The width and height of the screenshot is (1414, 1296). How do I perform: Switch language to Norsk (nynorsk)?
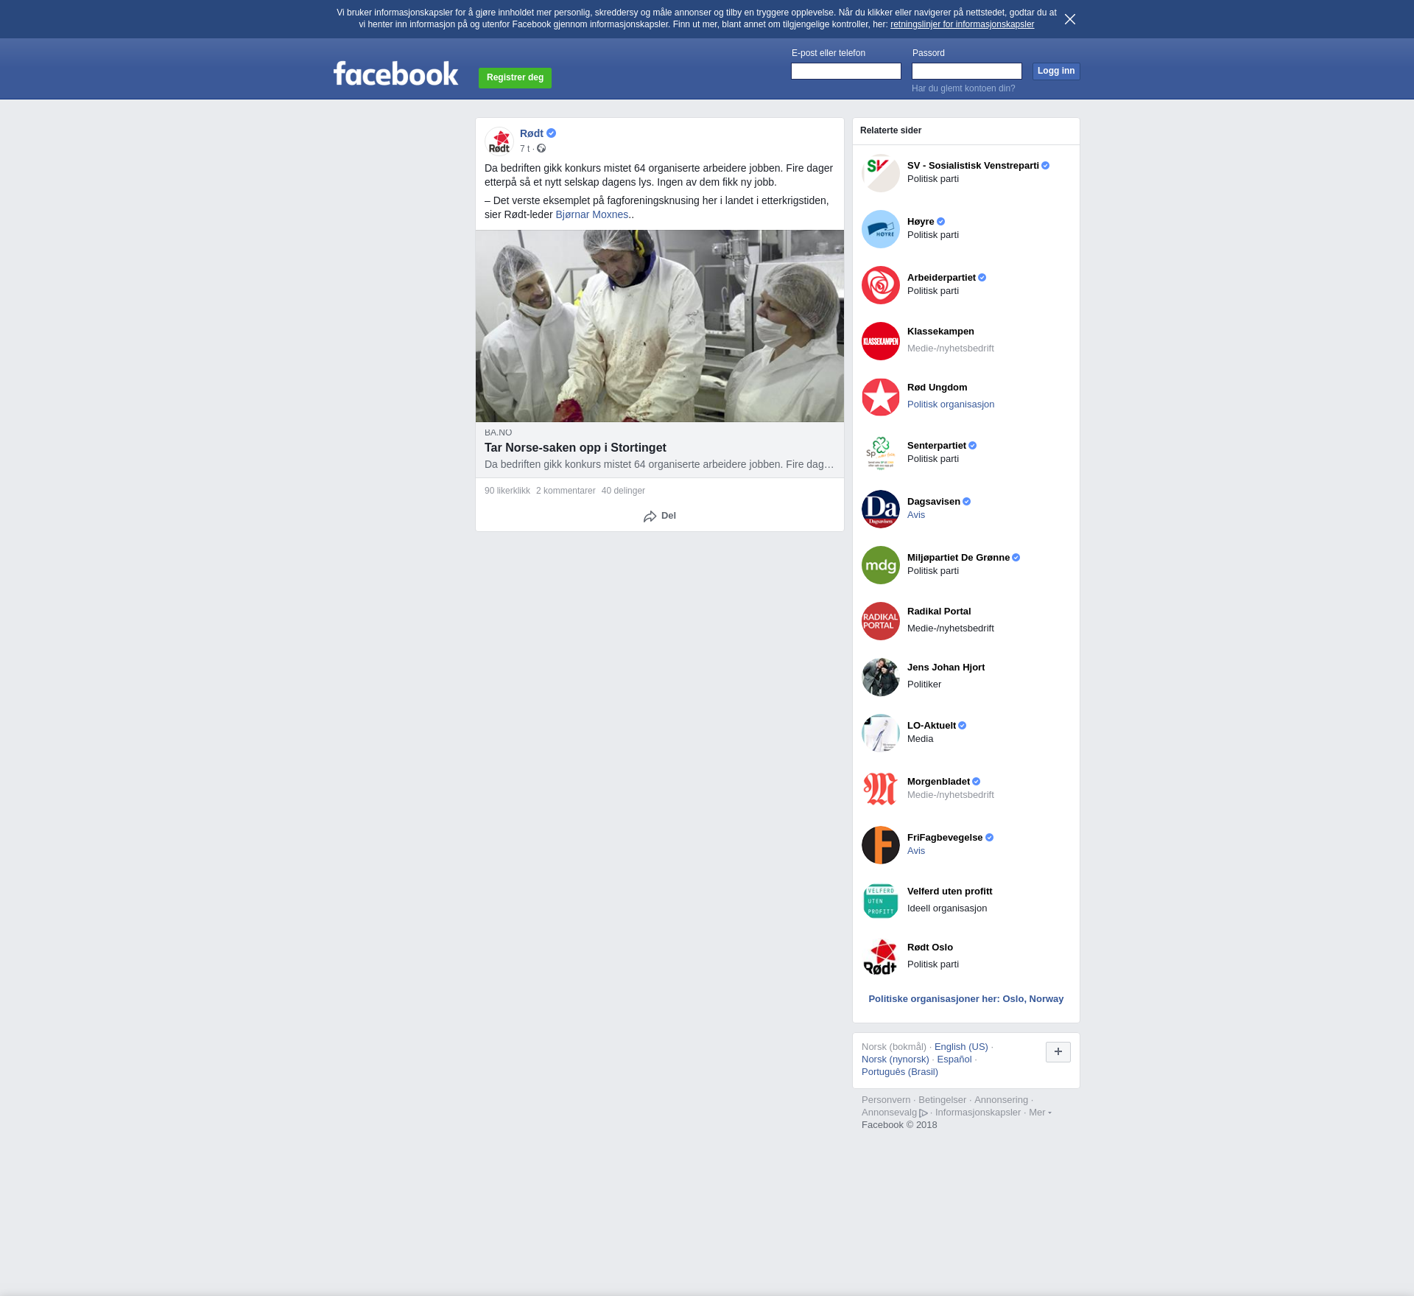pyautogui.click(x=896, y=1059)
